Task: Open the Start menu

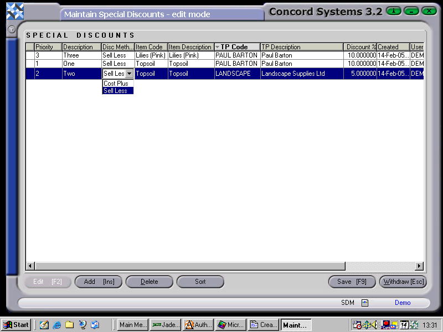Action: 16,325
